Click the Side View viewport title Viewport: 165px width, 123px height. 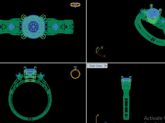pyautogui.click(x=96, y=66)
